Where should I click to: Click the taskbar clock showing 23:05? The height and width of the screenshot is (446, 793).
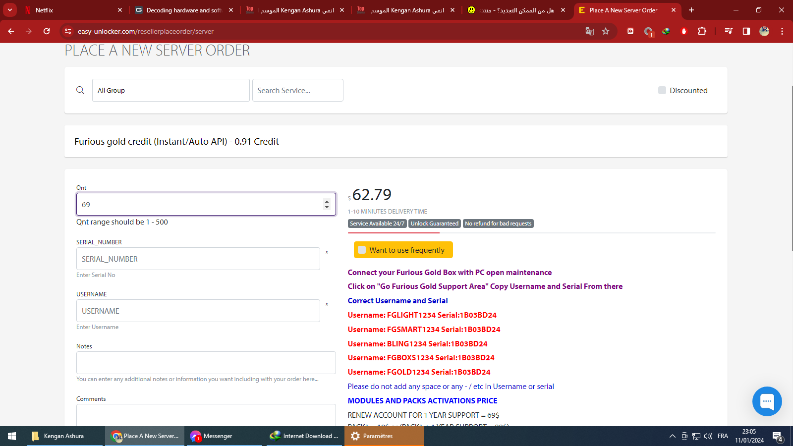(749, 436)
